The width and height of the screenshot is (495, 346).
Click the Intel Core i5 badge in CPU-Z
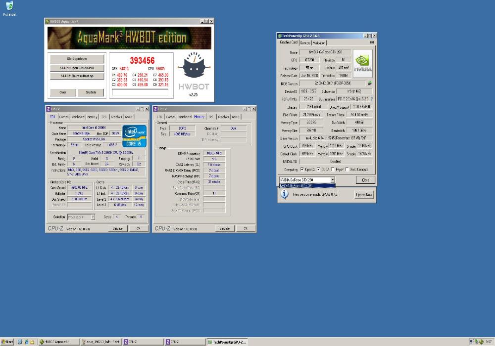135,136
